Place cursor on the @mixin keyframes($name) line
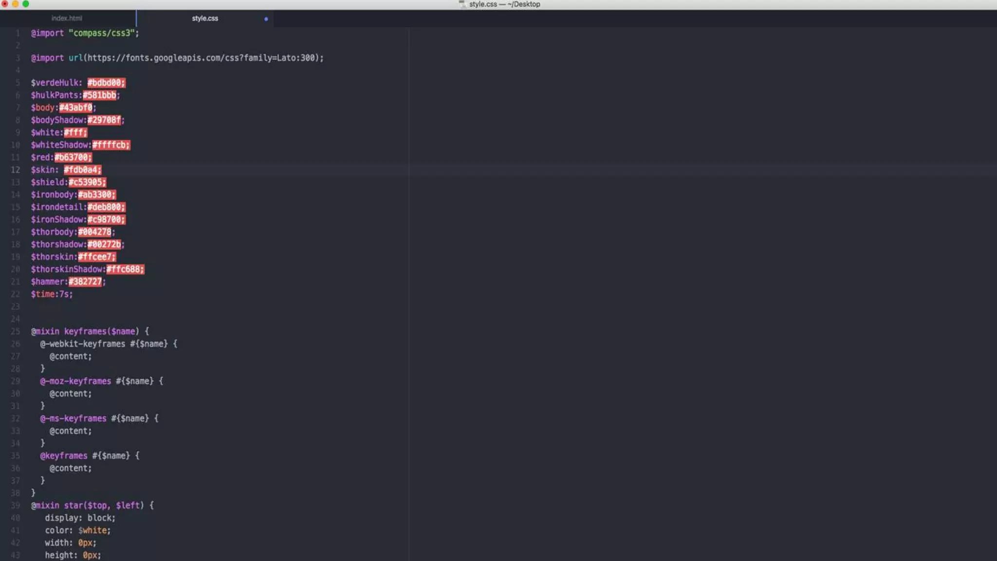 pos(90,331)
